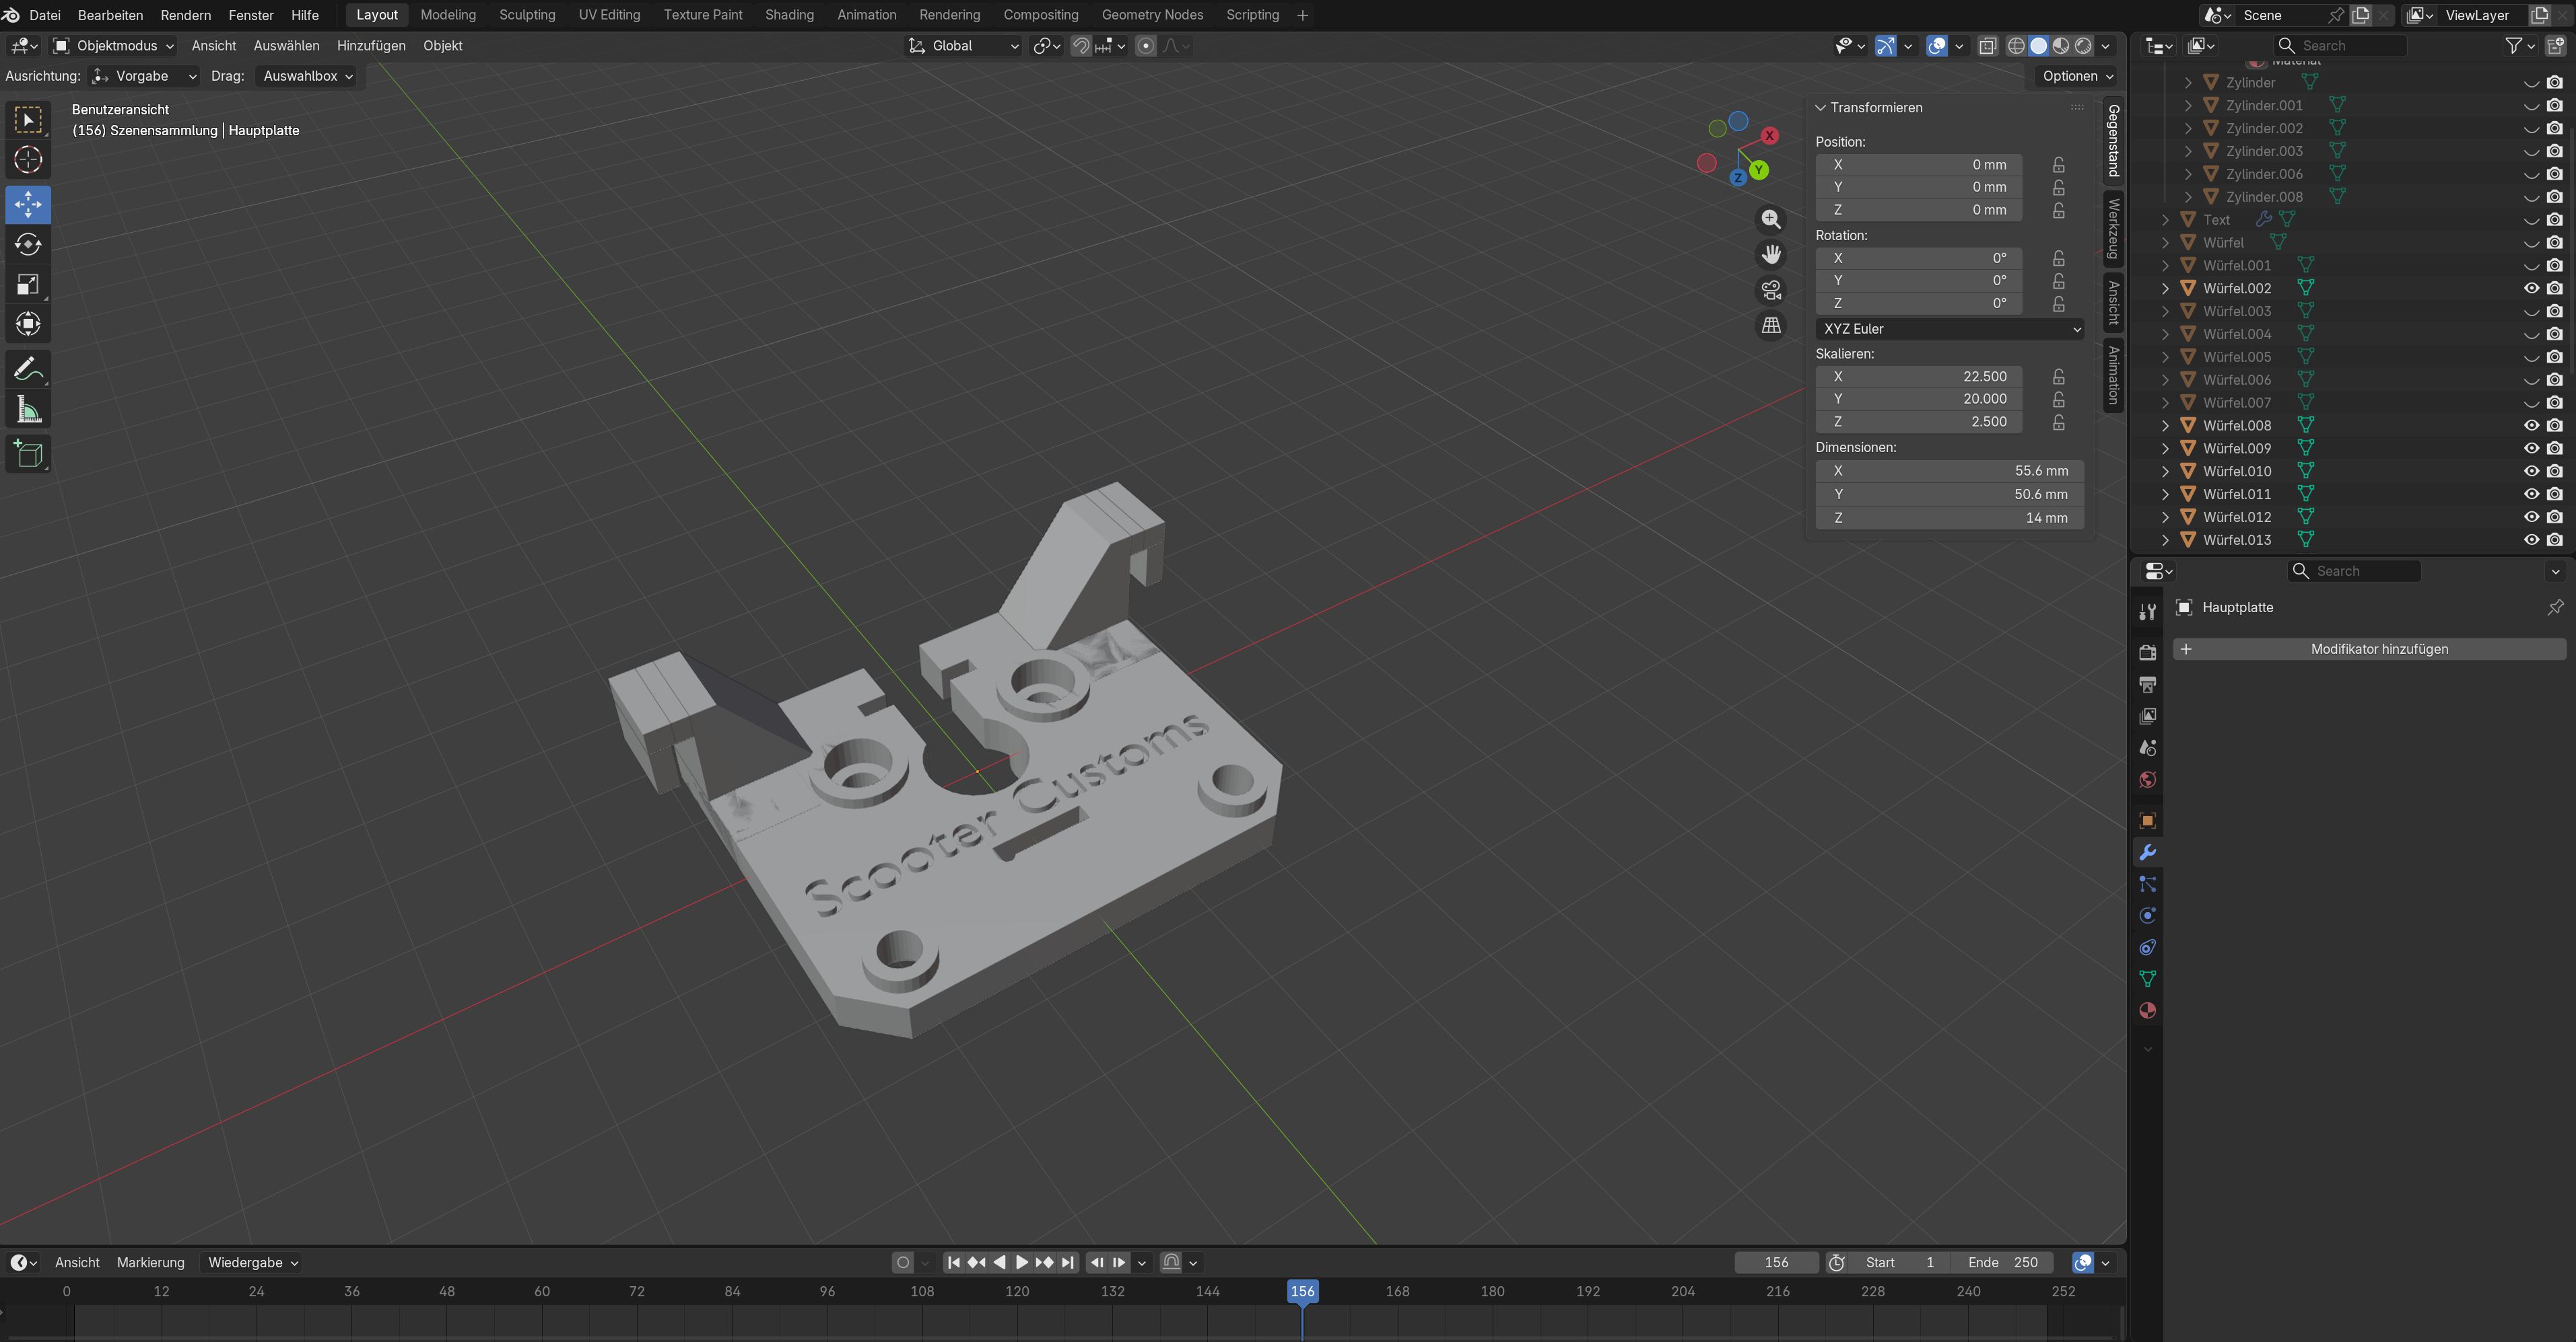Toggle Würfel.013 viewport visibility
This screenshot has width=2576, height=1342.
(x=2531, y=541)
